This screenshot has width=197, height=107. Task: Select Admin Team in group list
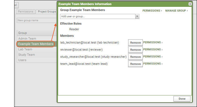click(x=37, y=38)
